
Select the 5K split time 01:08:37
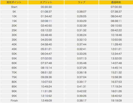coord(46,12)
